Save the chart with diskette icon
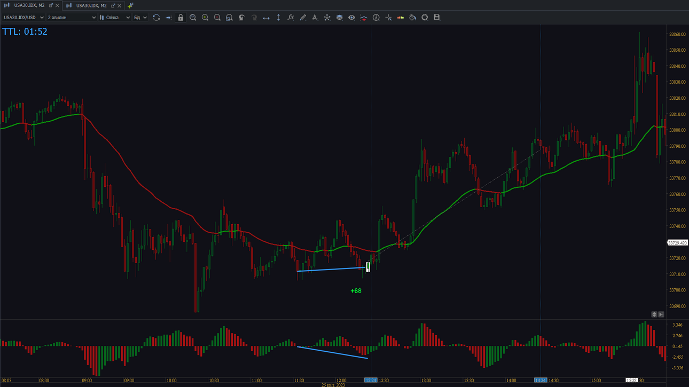 pyautogui.click(x=436, y=18)
